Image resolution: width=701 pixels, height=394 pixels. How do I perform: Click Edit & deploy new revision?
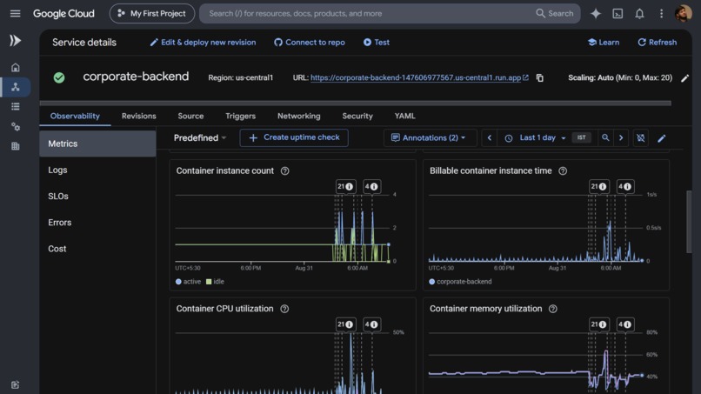point(203,43)
